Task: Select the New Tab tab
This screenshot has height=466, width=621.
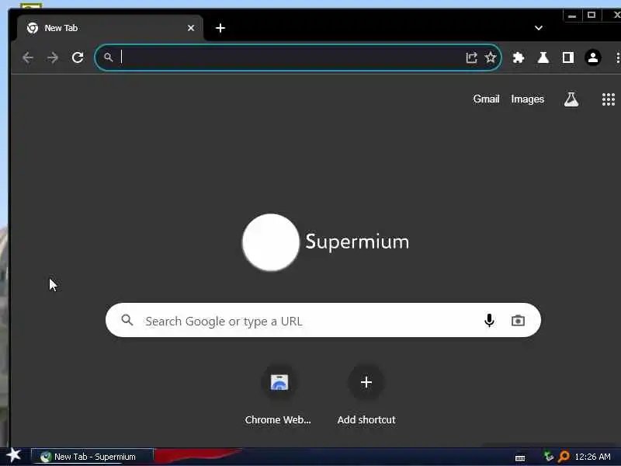Action: [x=109, y=28]
